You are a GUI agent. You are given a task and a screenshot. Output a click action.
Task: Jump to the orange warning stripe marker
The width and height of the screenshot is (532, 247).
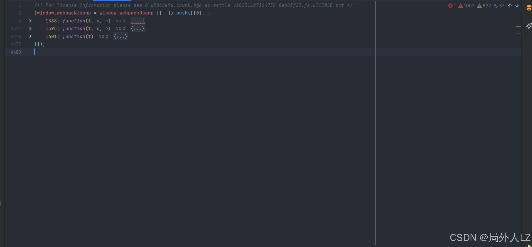click(x=519, y=26)
